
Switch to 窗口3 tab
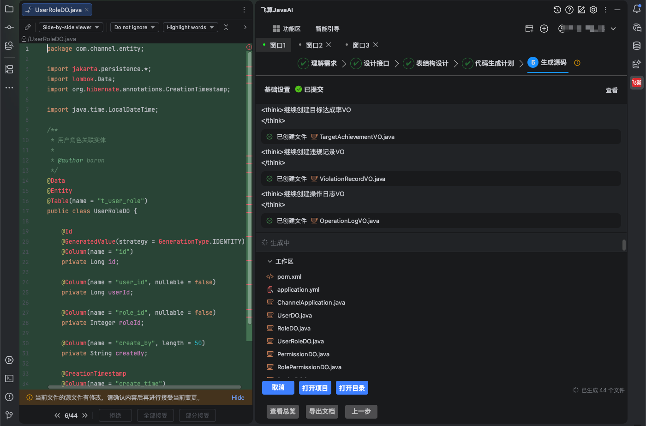pyautogui.click(x=361, y=45)
